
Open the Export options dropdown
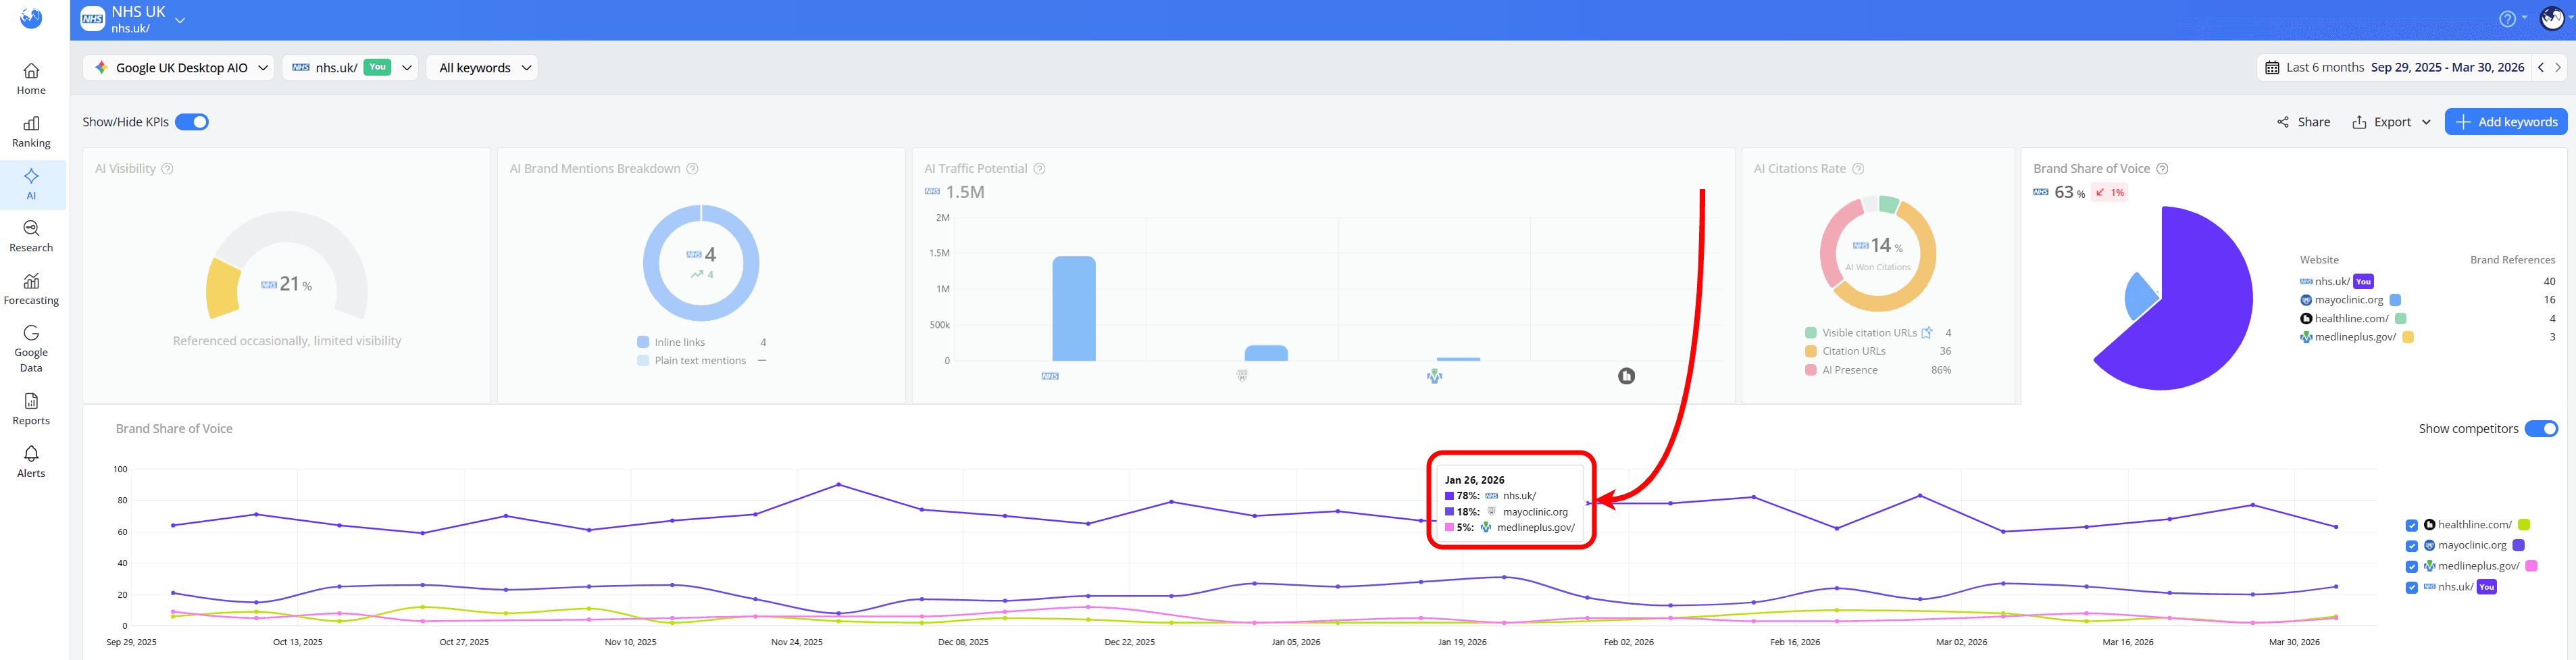(2390, 121)
